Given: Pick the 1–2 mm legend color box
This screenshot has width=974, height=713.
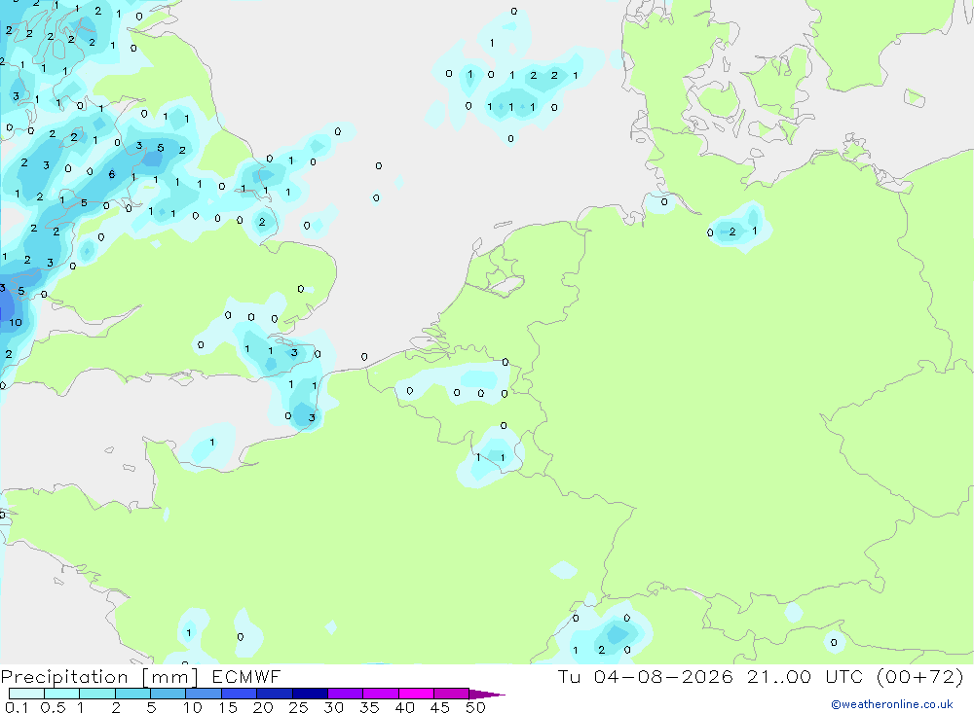Looking at the screenshot, I should coord(97,694).
